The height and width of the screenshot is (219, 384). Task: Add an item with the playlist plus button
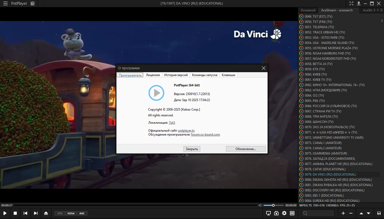tap(343, 213)
